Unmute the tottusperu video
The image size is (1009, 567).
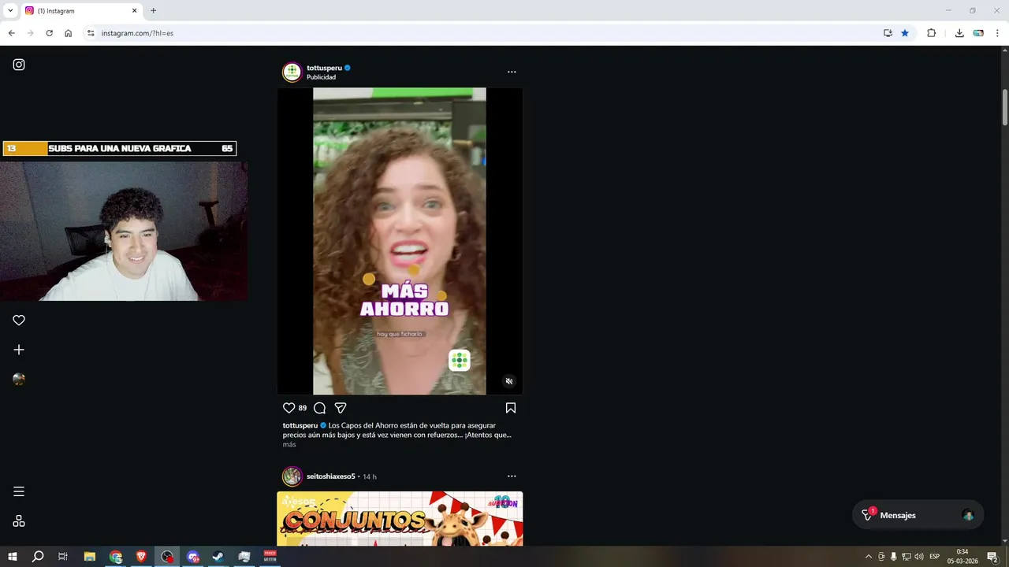509,381
